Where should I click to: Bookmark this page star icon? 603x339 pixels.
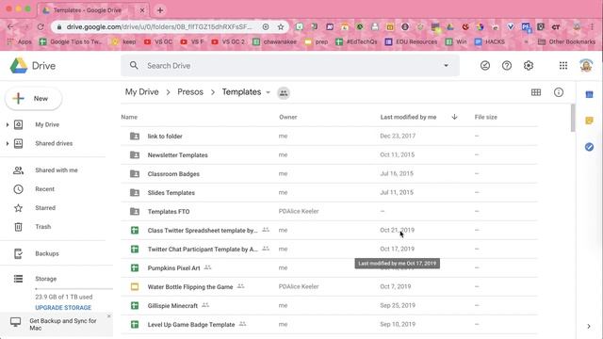pos(281,27)
